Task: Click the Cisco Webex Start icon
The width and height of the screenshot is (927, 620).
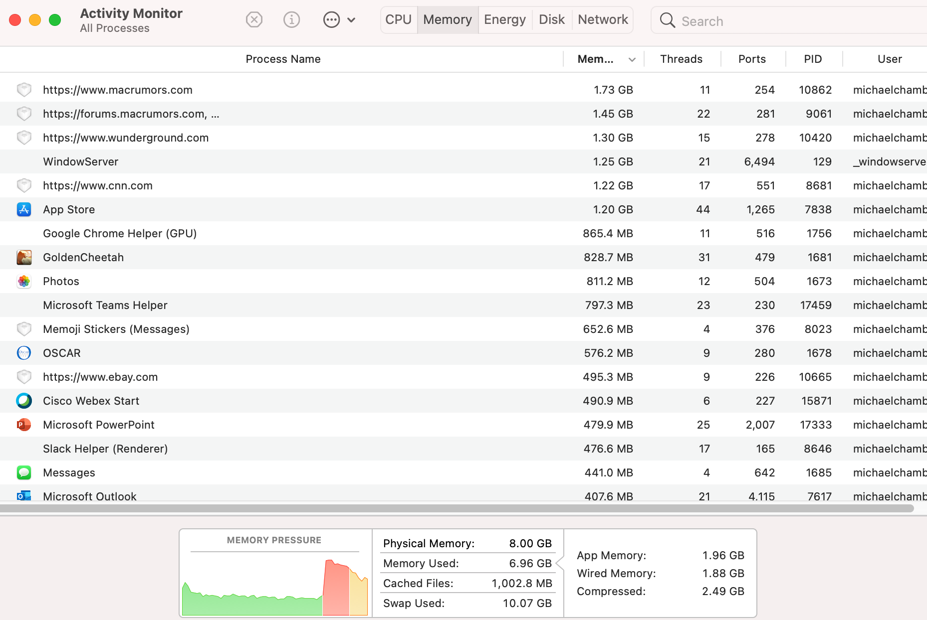Action: (24, 401)
